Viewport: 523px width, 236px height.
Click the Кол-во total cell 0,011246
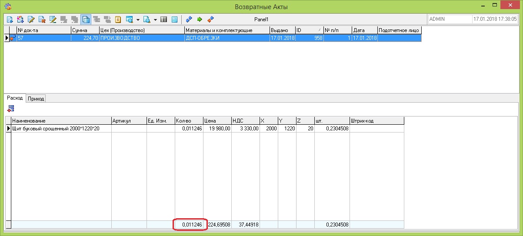[190, 225]
